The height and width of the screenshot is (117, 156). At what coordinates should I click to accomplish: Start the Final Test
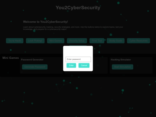click(x=97, y=41)
